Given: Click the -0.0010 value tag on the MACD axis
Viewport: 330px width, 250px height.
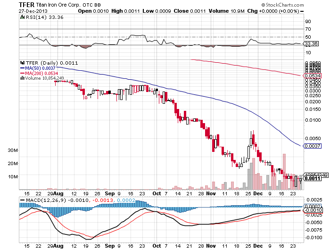Looking at the screenshot, I should [x=313, y=210].
